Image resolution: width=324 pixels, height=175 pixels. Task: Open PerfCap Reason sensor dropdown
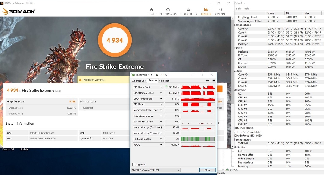pos(161,139)
